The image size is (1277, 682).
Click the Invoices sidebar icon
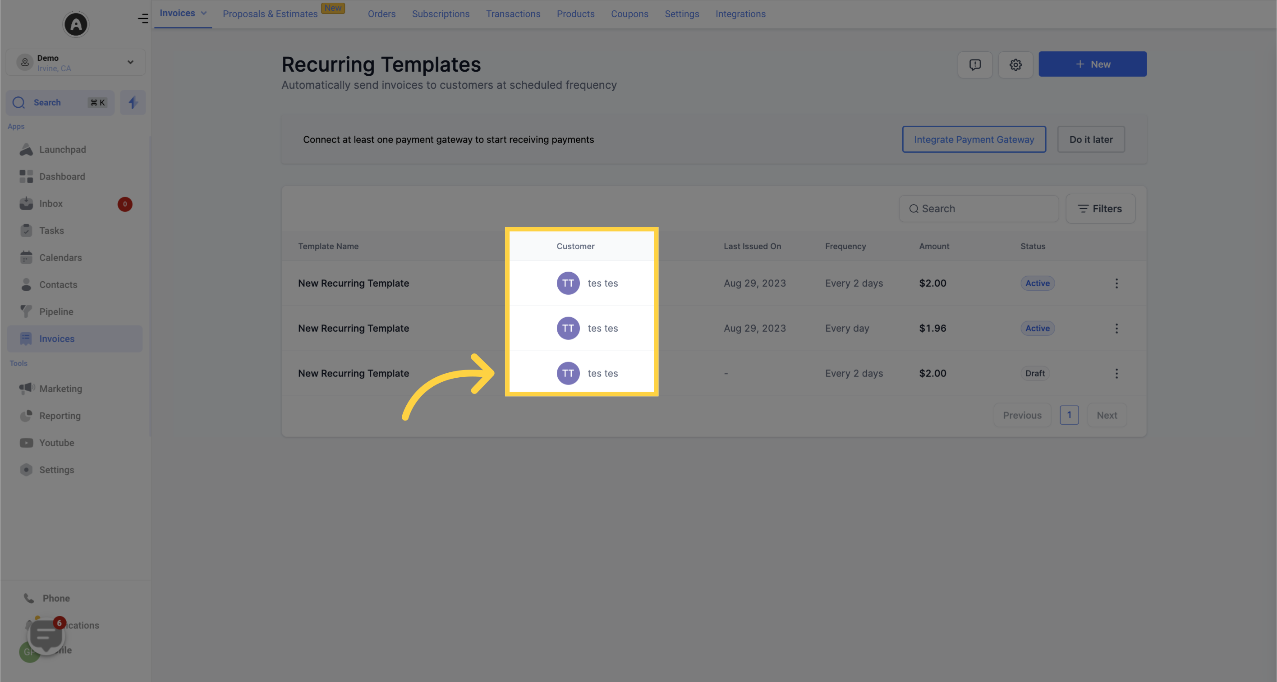click(25, 339)
